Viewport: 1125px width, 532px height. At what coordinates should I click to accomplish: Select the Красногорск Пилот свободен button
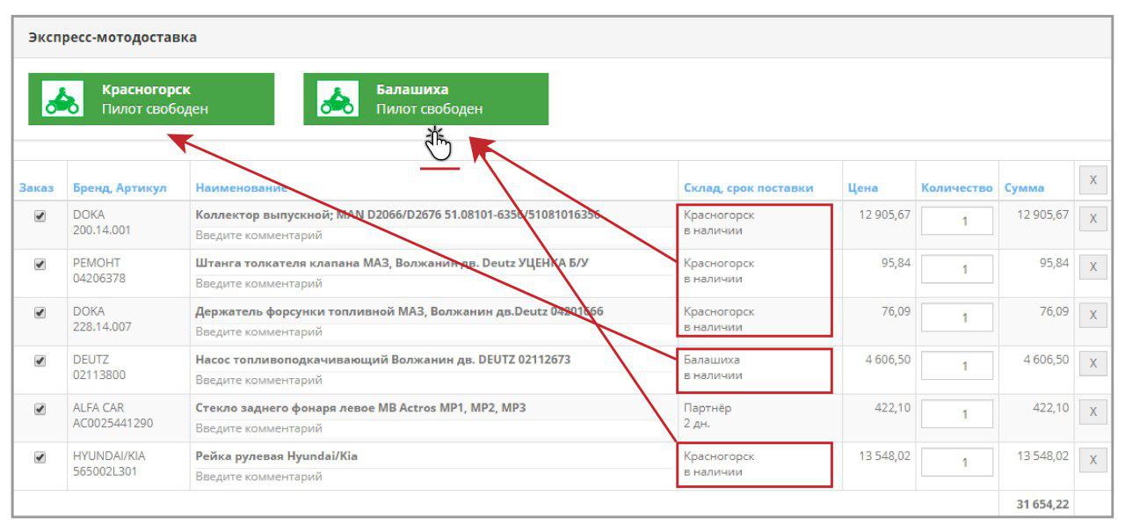(x=151, y=99)
